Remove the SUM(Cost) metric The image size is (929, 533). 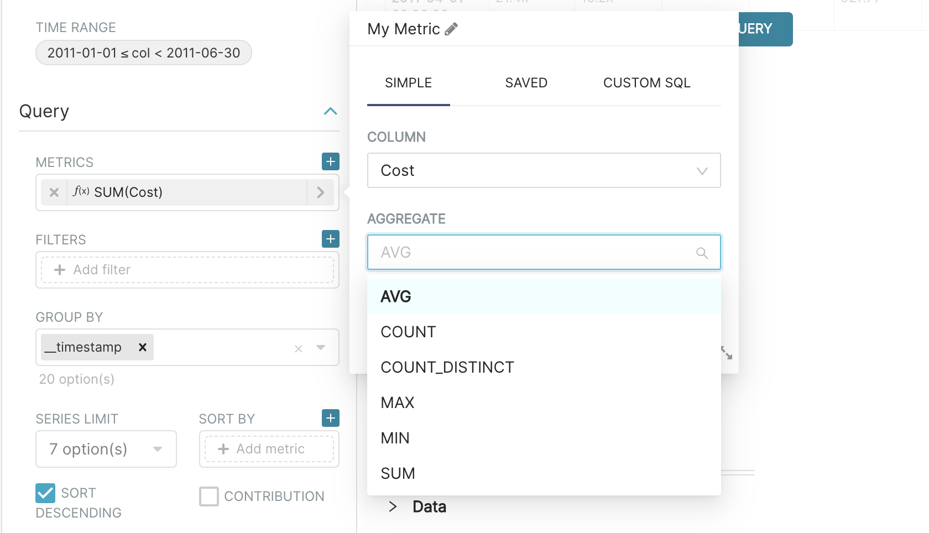coord(54,192)
